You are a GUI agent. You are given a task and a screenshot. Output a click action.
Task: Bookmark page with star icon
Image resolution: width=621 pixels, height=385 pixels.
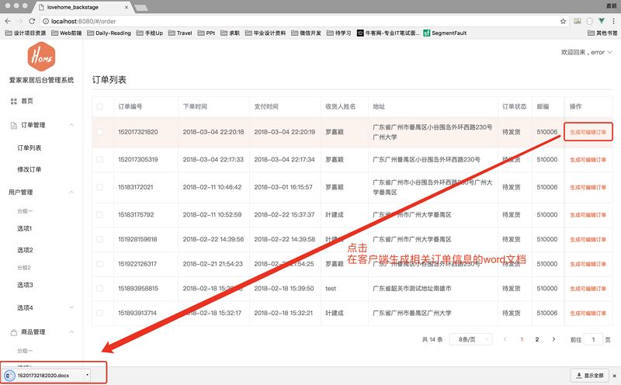point(563,21)
